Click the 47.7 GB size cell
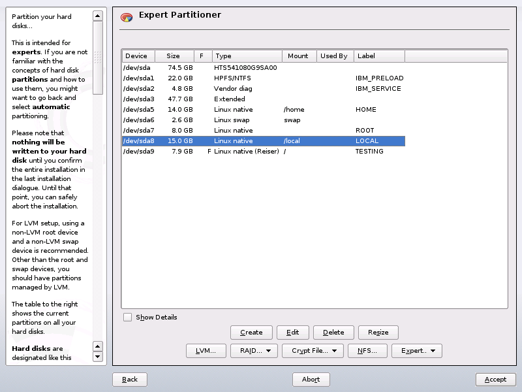 coord(180,99)
